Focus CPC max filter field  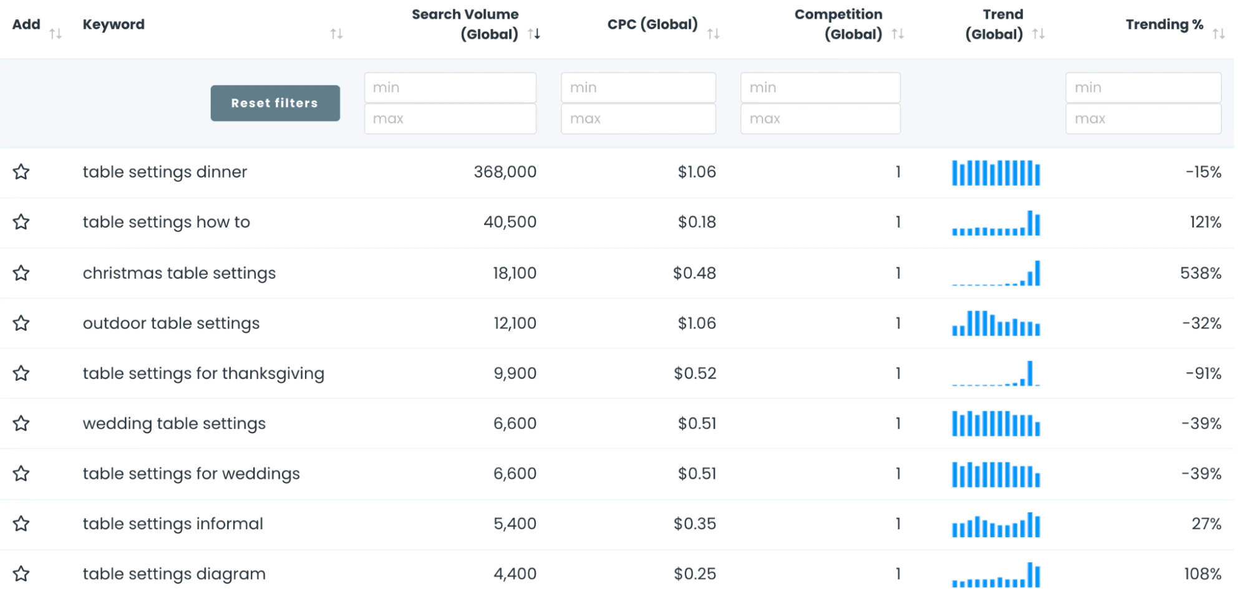pyautogui.click(x=638, y=118)
